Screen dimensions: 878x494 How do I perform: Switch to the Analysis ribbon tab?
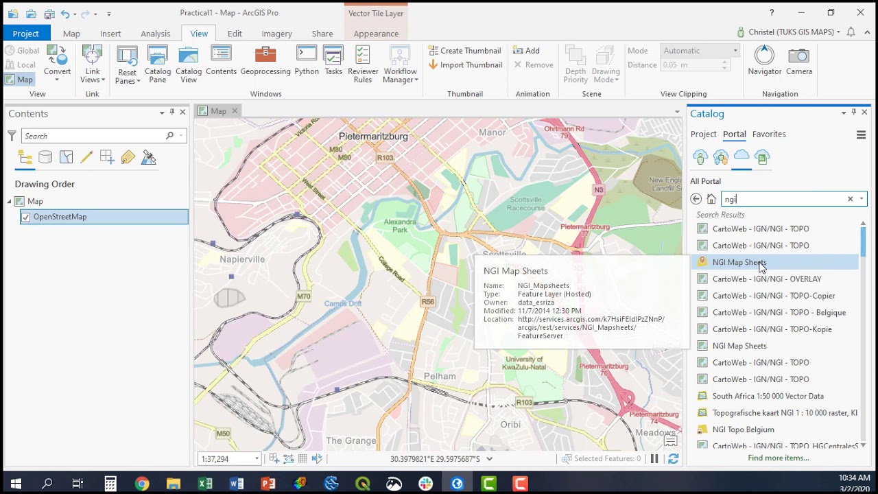pyautogui.click(x=155, y=34)
